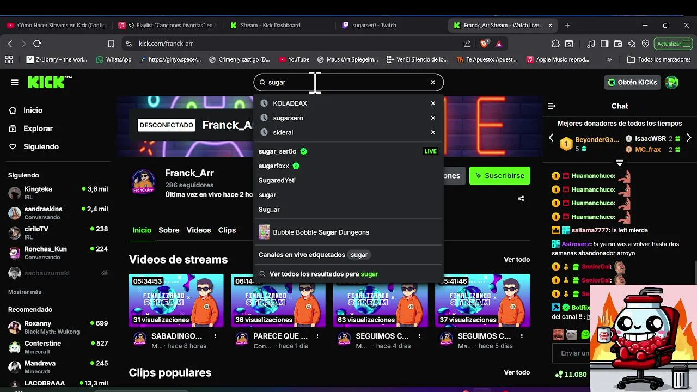Open sandraskins followed channel
Viewport: 697px width, 392px height.
(58, 213)
